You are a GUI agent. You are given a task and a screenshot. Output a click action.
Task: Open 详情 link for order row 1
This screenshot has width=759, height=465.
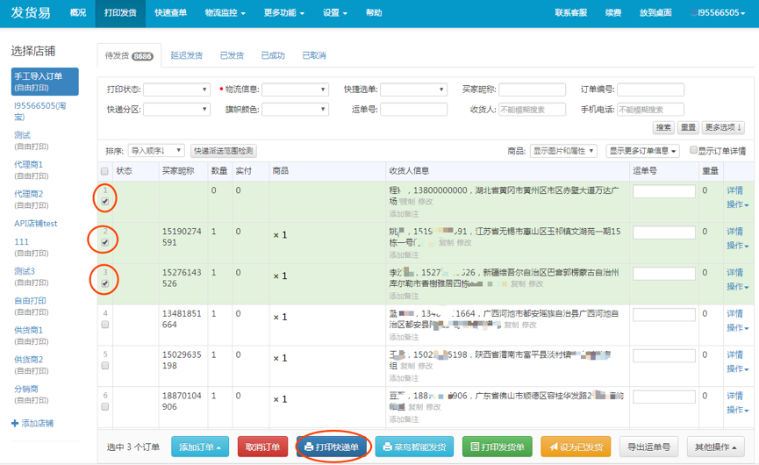734,190
